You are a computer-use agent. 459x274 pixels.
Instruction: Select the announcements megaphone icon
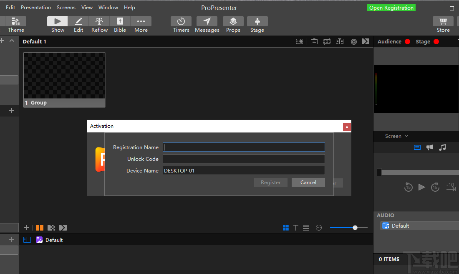(430, 147)
